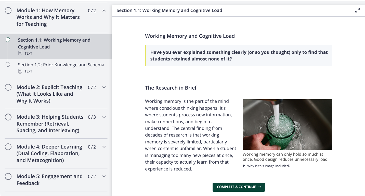Collapse Module 1 with the up chevron
This screenshot has height=196, width=365.
point(104,10)
